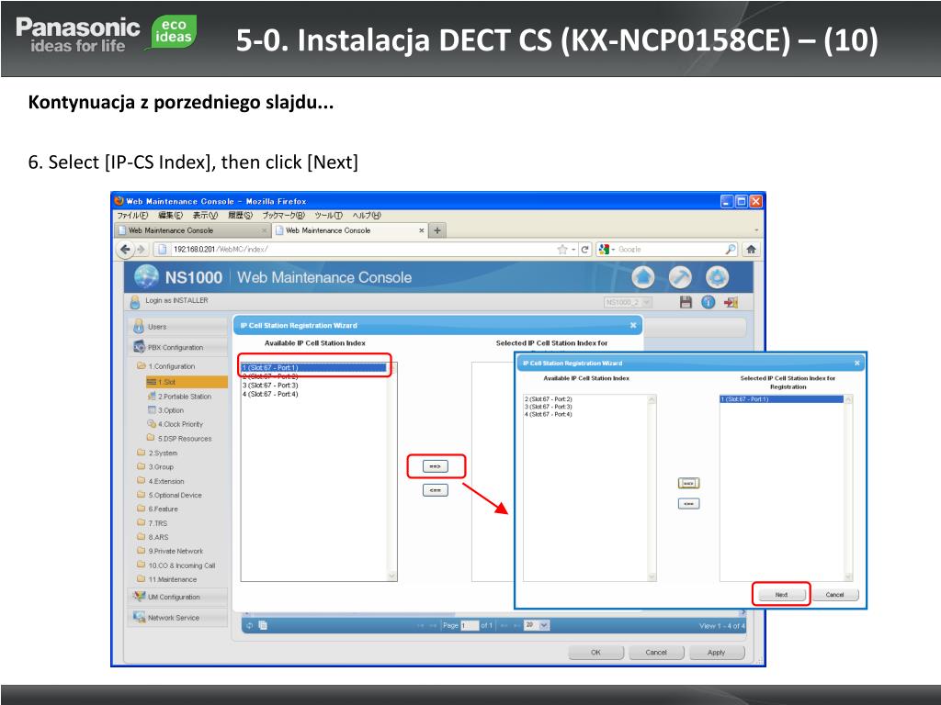Click the Network Service icon

point(140,617)
